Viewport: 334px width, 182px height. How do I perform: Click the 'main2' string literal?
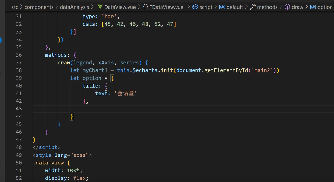coord(262,70)
